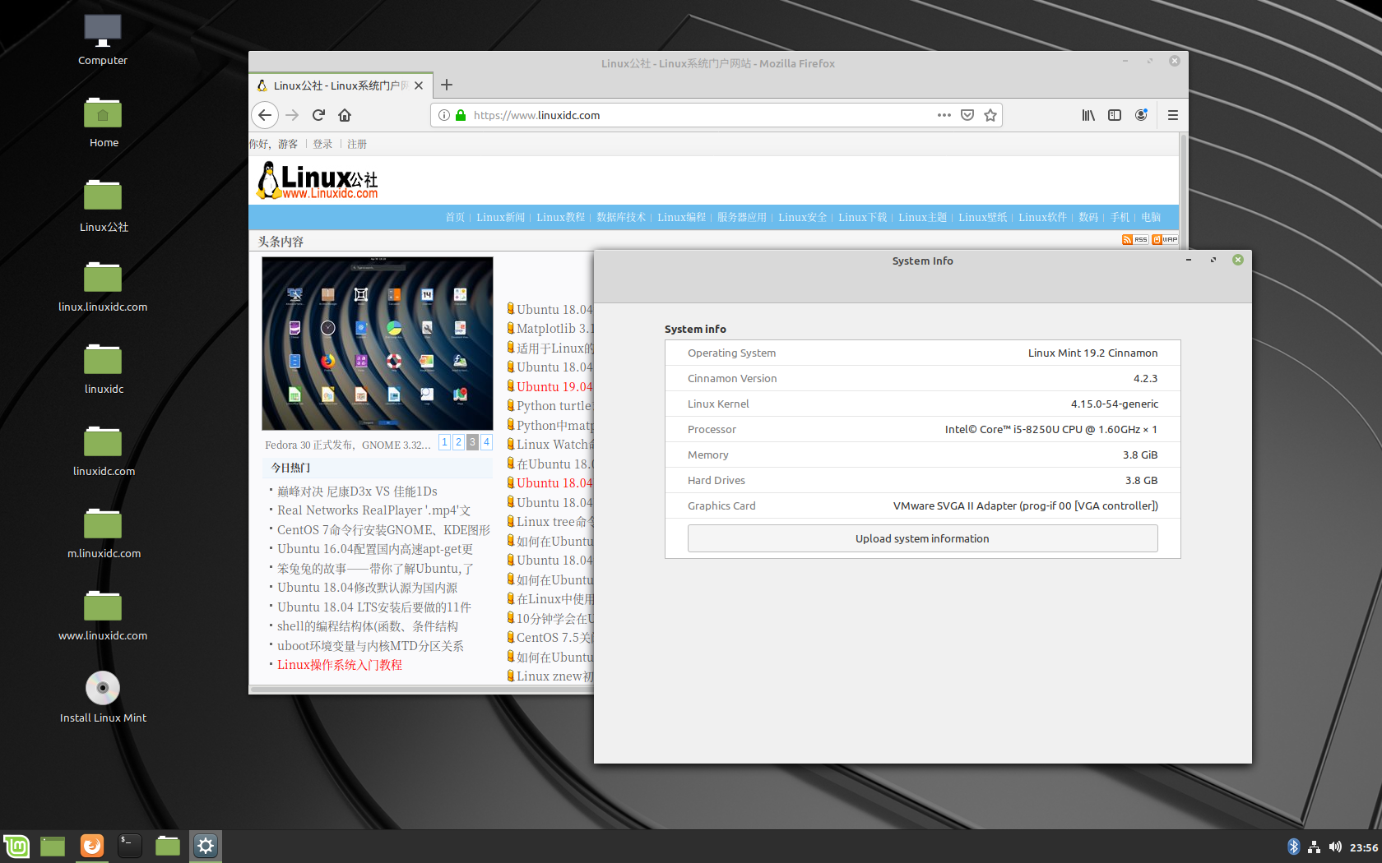
Task: Switch to Linux公社 Firefox tab
Action: click(339, 85)
